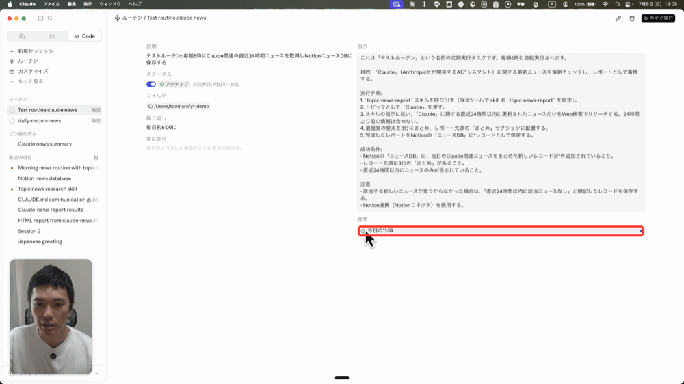Open the 今日の11:59 history entry

(501, 230)
